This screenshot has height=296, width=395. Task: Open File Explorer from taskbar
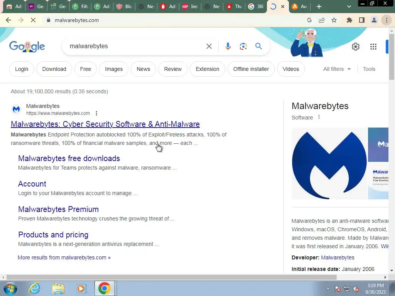tap(58, 288)
